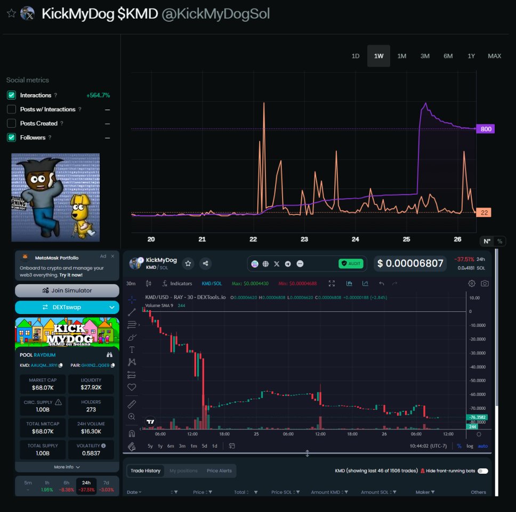Uncheck the Interactions social metric

12,95
